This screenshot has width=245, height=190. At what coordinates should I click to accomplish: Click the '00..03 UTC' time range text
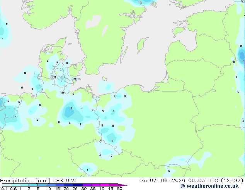click(x=203, y=181)
